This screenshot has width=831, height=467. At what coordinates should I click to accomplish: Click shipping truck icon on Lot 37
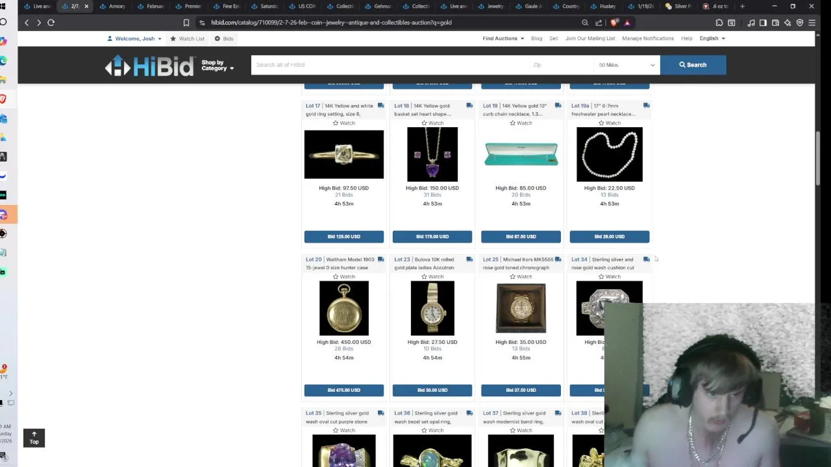[x=558, y=413]
